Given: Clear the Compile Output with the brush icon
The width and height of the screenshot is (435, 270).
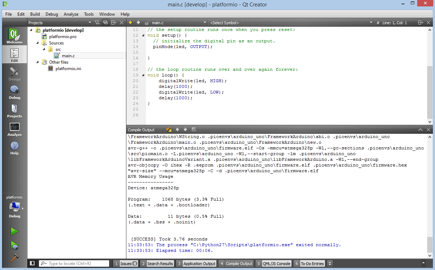Looking at the screenshot, I should point(169,129).
